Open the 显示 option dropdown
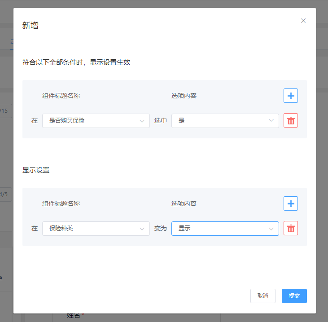The image size is (328, 322). pyautogui.click(x=220, y=229)
